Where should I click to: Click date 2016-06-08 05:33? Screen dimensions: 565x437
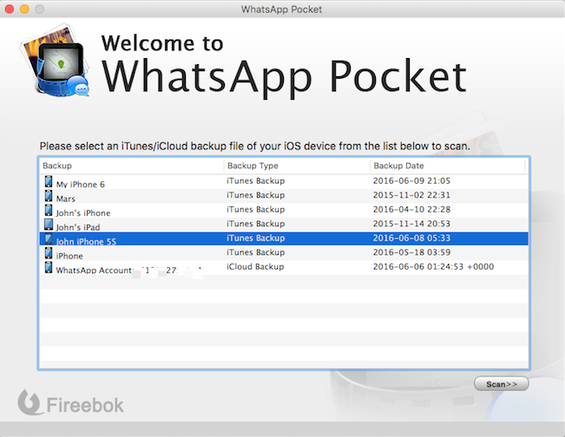coord(411,238)
